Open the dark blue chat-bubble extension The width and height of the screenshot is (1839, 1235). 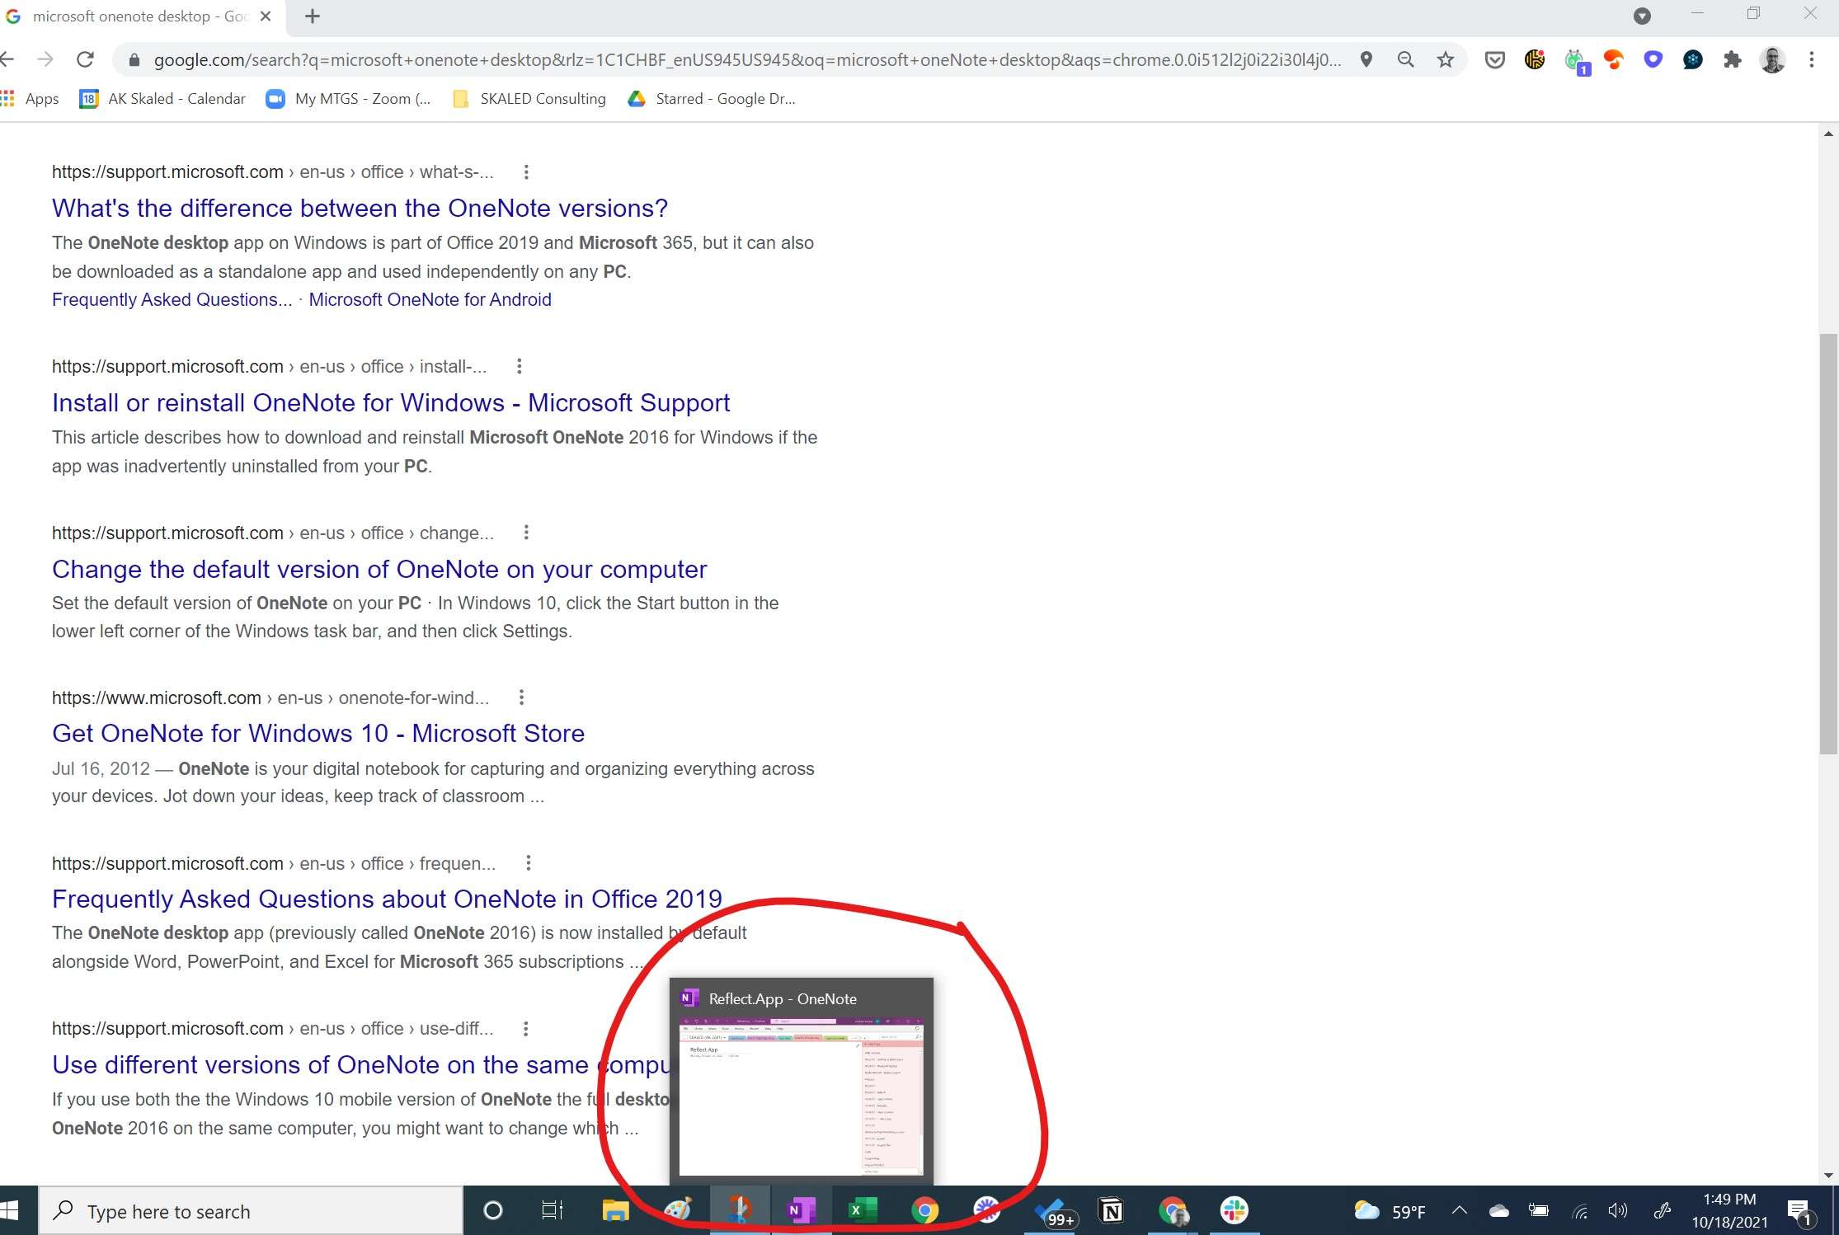point(1693,59)
